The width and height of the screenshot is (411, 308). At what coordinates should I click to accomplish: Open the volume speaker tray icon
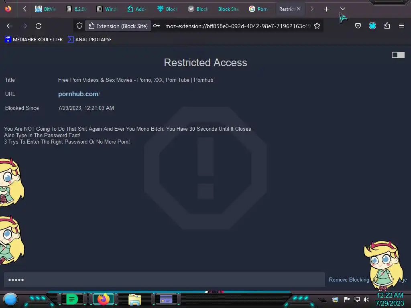pos(366,299)
